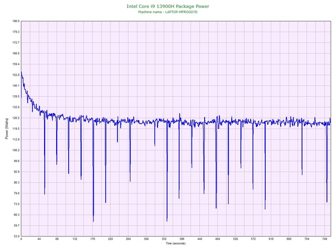
Task: Select the 186.0 value on the power axis
Action: pyautogui.click(x=16, y=21)
